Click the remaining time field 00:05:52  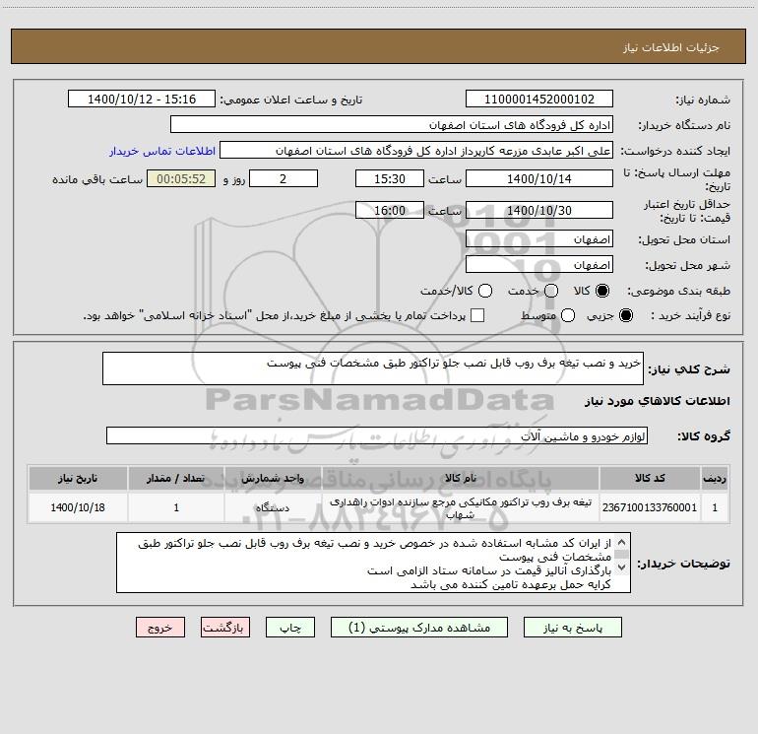(181, 178)
